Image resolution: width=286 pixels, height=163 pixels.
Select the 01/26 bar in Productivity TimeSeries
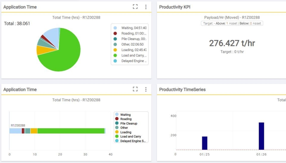coord(261,136)
